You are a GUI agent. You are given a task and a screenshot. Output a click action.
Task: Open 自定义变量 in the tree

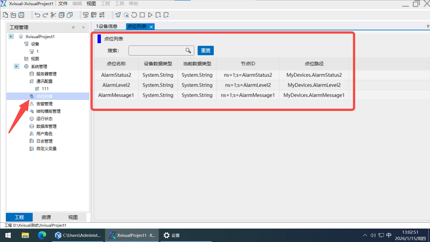pyautogui.click(x=46, y=149)
